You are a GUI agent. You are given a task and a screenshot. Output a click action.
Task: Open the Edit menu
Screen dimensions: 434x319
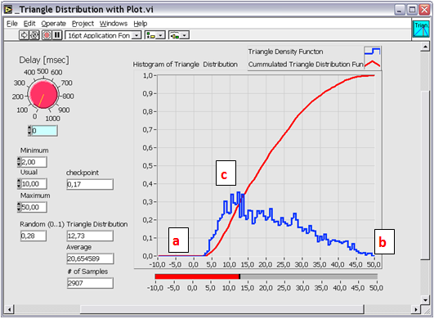(29, 24)
